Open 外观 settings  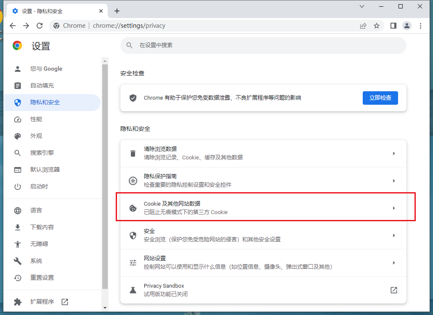click(52, 136)
